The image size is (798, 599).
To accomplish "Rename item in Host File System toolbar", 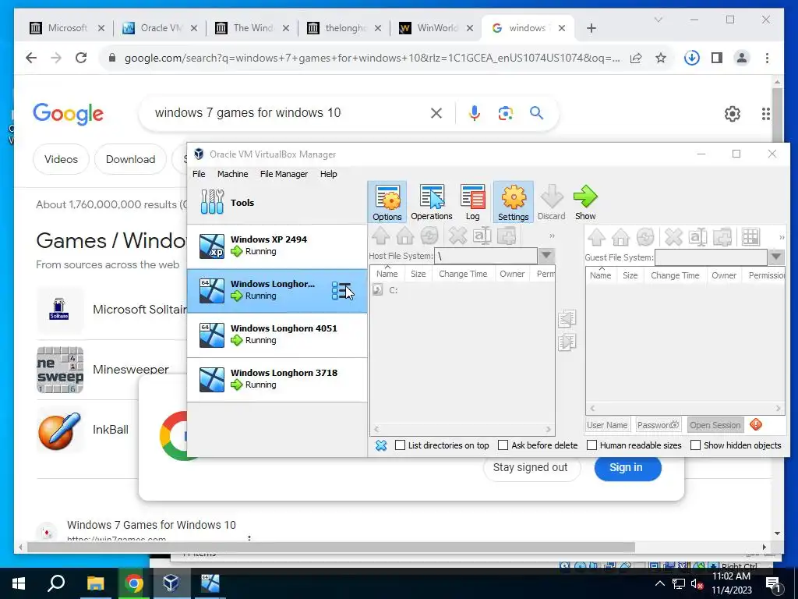I will [x=482, y=236].
